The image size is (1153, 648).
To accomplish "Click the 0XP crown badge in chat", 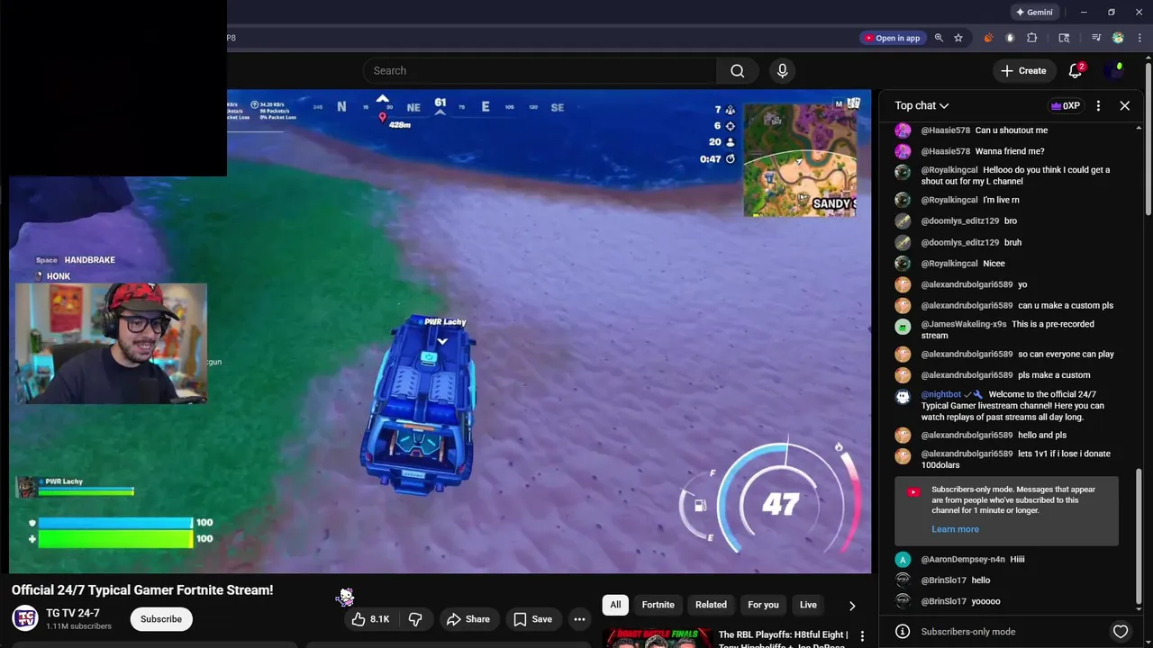I will [1066, 106].
